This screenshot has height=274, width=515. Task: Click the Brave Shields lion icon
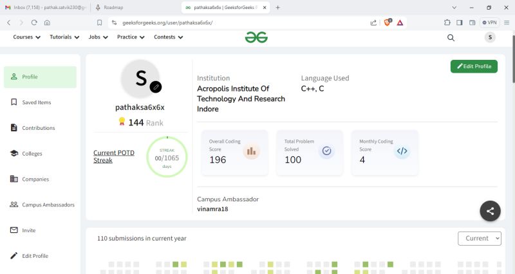[x=388, y=22]
